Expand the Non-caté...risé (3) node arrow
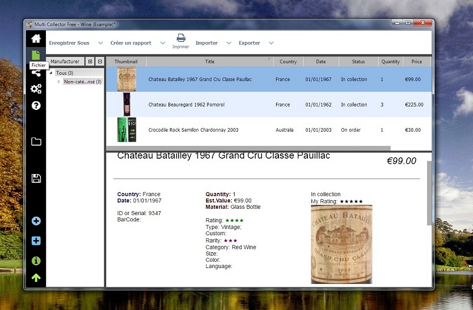The width and height of the screenshot is (473, 310). pyautogui.click(x=59, y=81)
